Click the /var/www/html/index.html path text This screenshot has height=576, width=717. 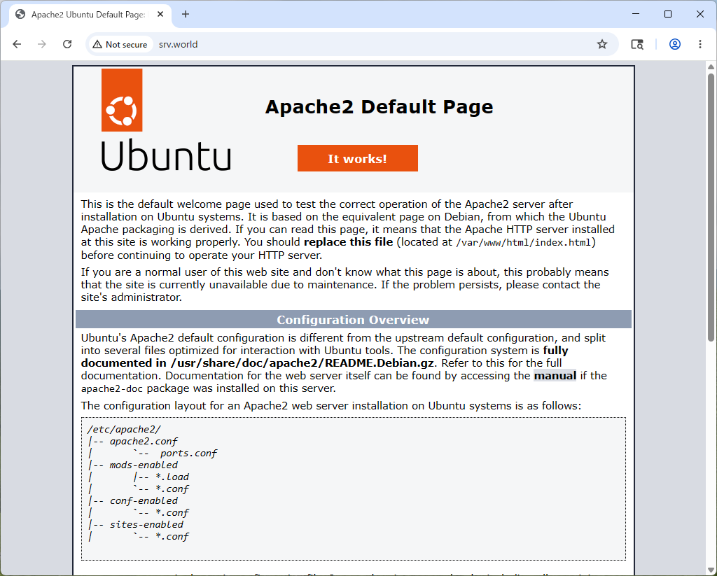(524, 242)
